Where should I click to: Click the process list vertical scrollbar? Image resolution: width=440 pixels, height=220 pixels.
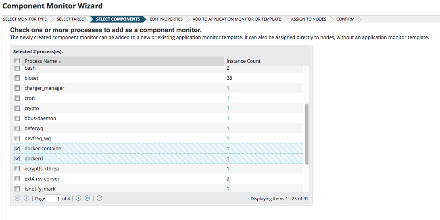click(307, 134)
